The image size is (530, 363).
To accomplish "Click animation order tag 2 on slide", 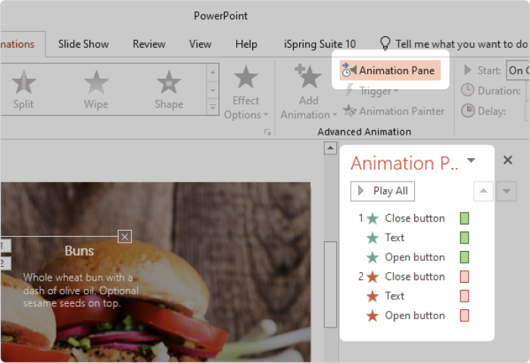I will point(5,263).
